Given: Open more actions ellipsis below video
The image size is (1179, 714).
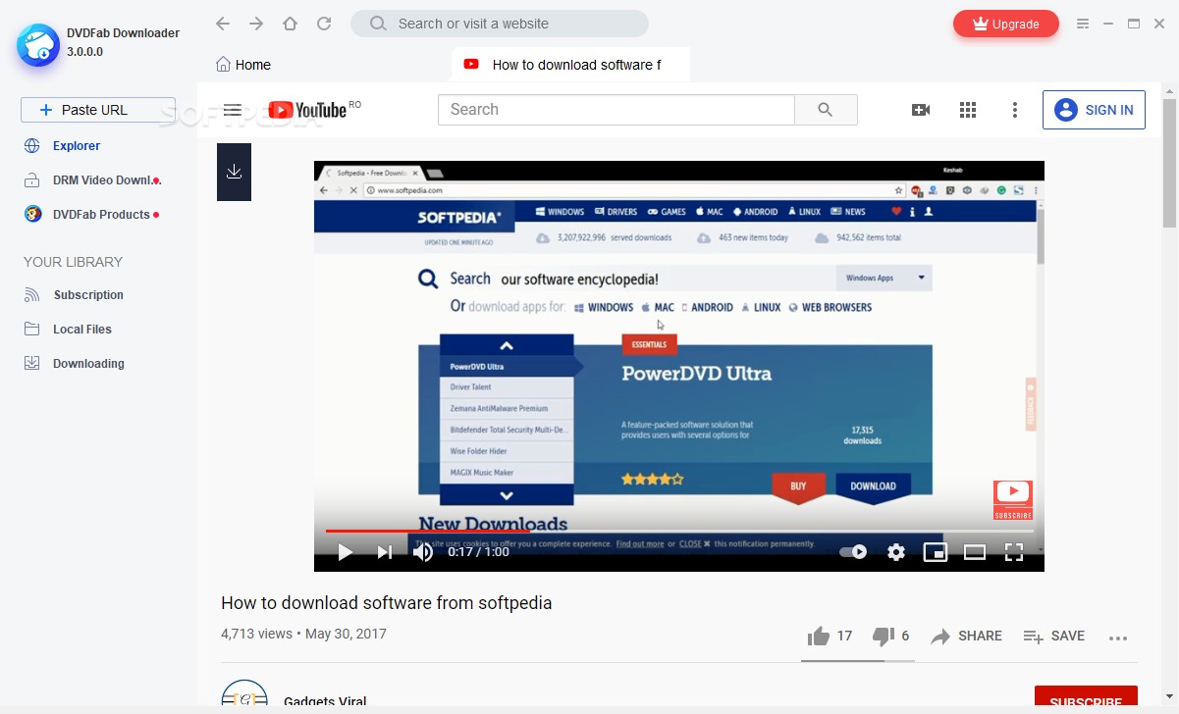Looking at the screenshot, I should (1118, 637).
